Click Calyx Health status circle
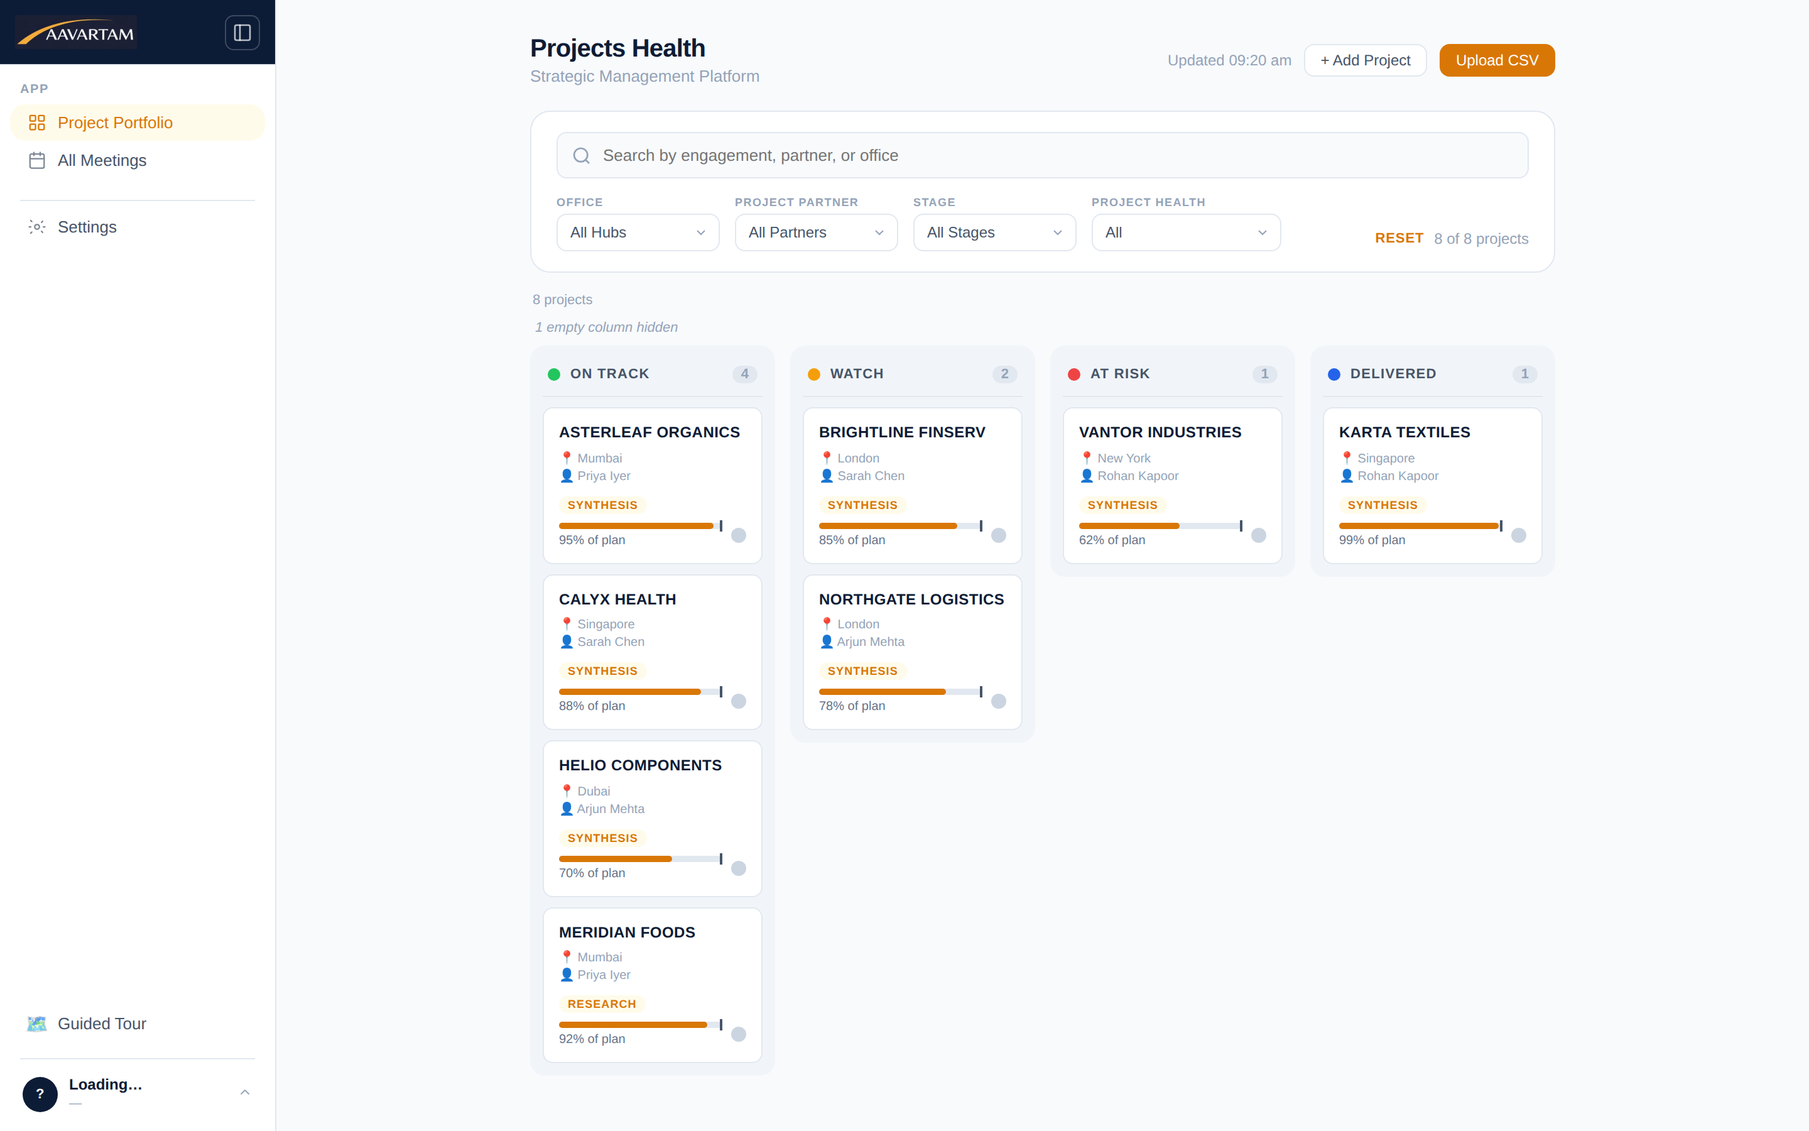 coord(739,701)
